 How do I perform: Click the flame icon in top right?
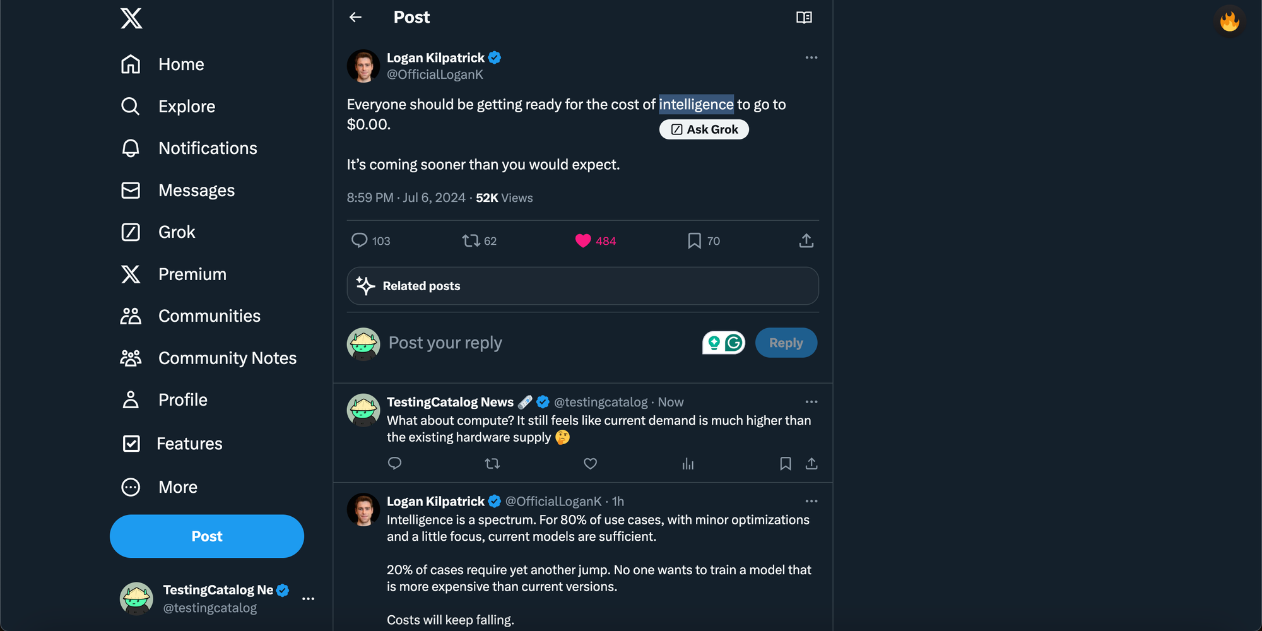[1229, 21]
